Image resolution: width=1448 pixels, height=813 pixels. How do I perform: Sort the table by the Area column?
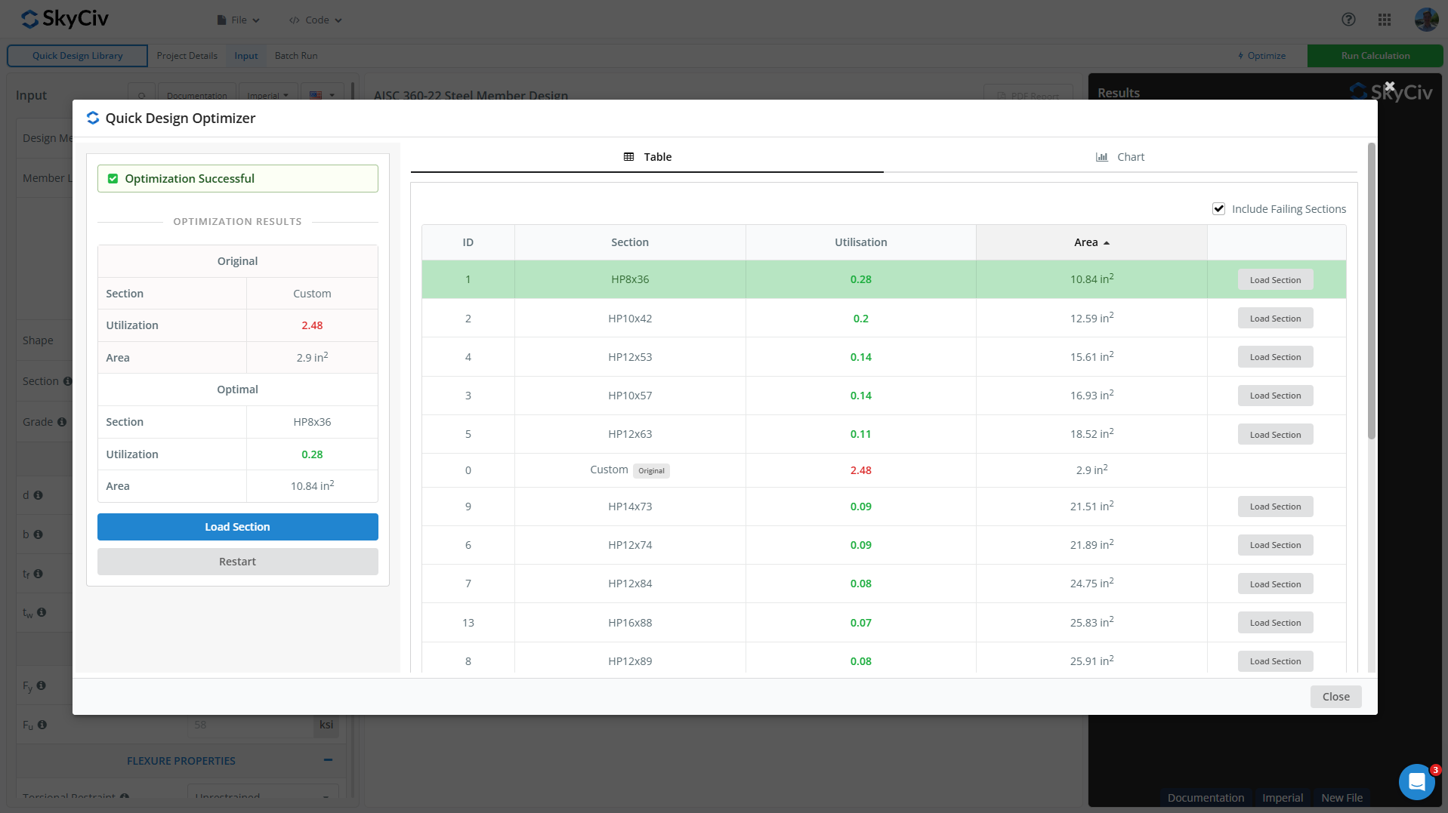(1091, 242)
